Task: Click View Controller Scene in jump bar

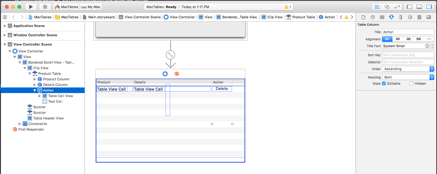Action: [x=140, y=17]
